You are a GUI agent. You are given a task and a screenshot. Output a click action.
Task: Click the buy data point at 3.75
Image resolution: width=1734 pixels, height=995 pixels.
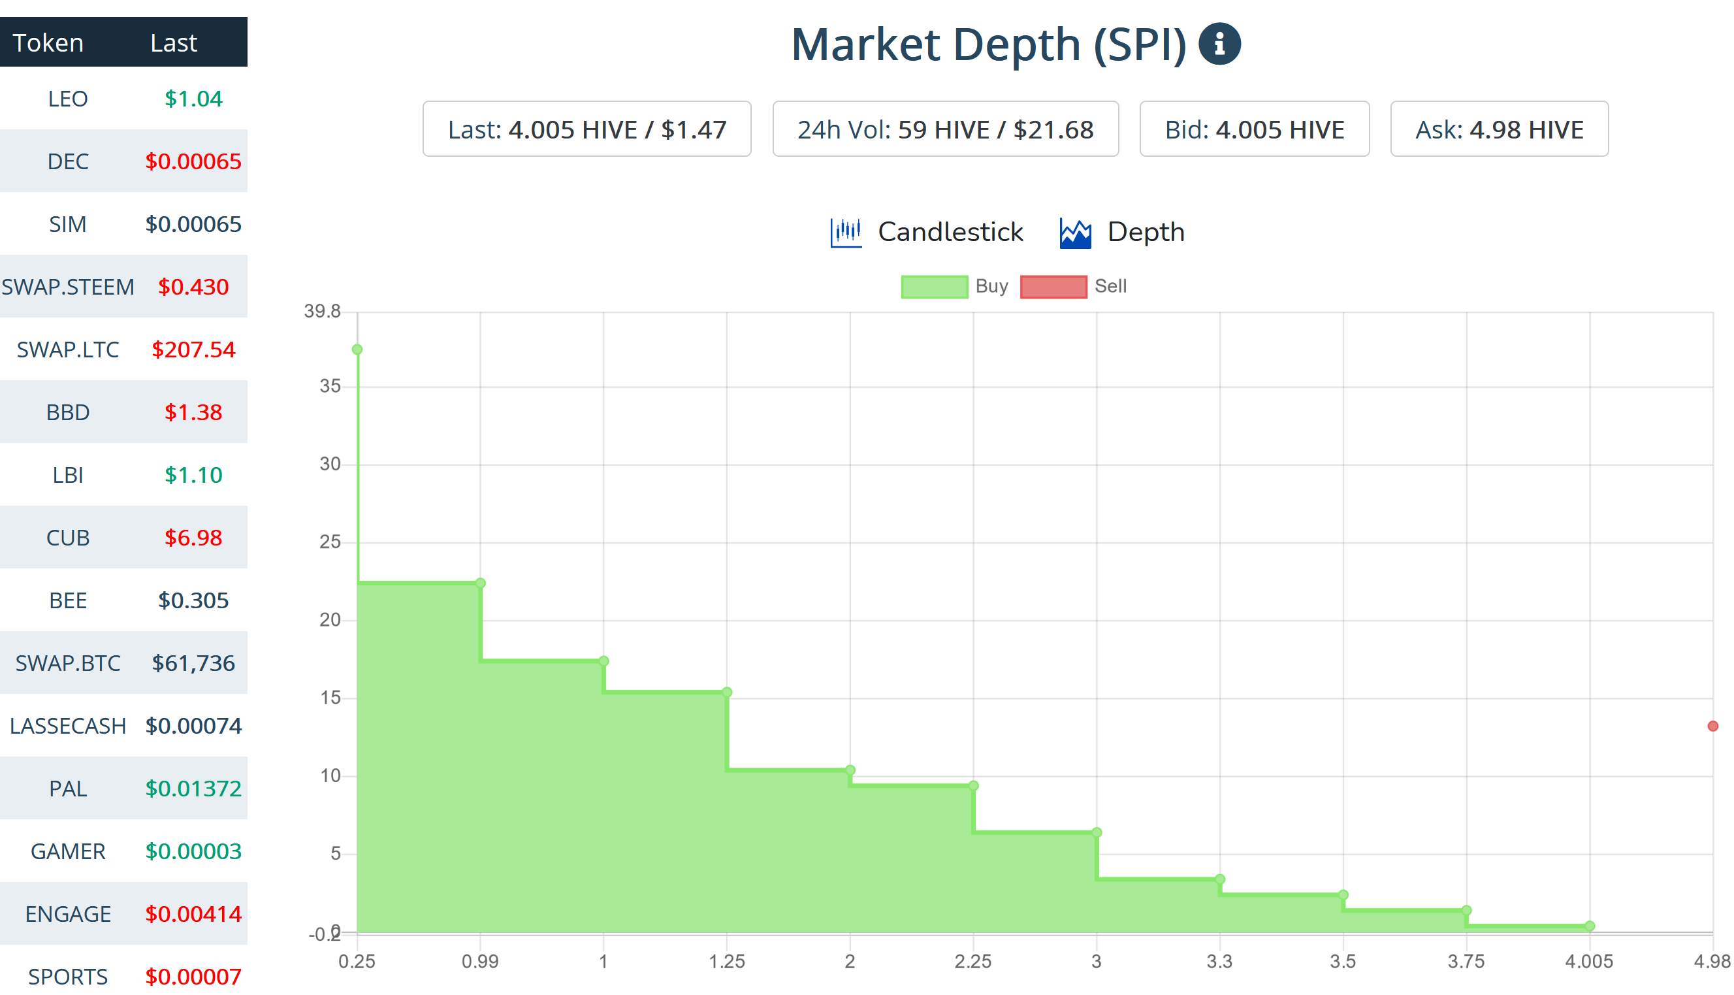[1466, 910]
